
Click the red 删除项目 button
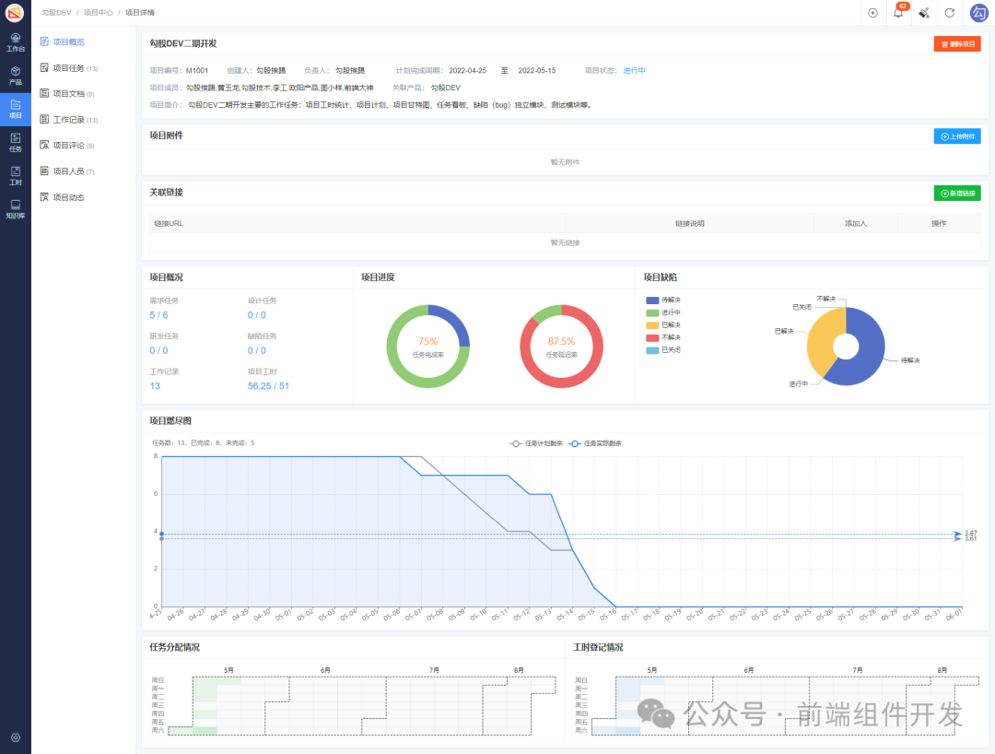957,44
